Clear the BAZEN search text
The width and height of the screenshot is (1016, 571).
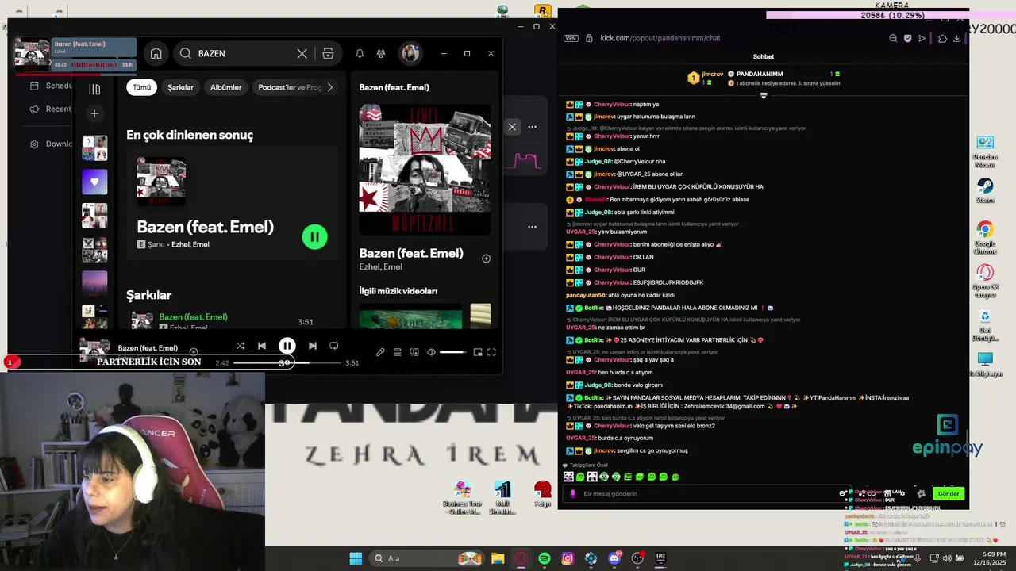(x=302, y=53)
